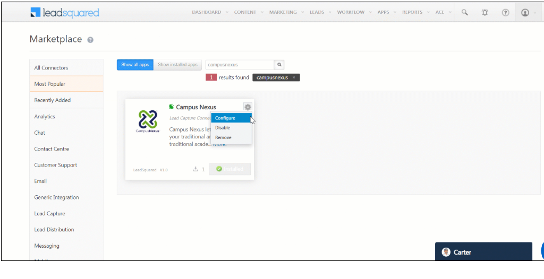Click the Marketplace help icon
Image resolution: width=544 pixels, height=279 pixels.
[90, 40]
